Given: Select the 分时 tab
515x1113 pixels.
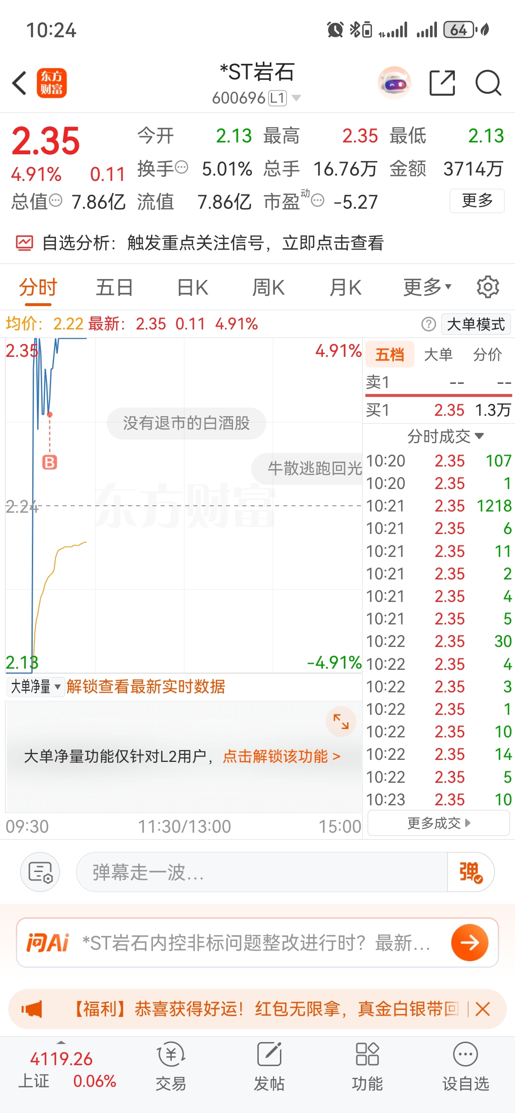Looking at the screenshot, I should click(x=38, y=287).
